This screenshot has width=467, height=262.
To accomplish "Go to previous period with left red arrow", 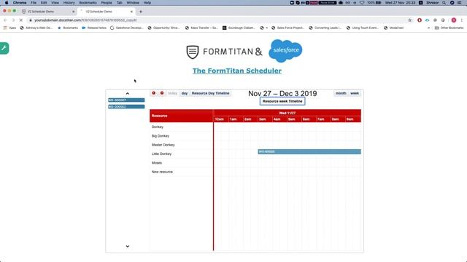I will coord(154,93).
